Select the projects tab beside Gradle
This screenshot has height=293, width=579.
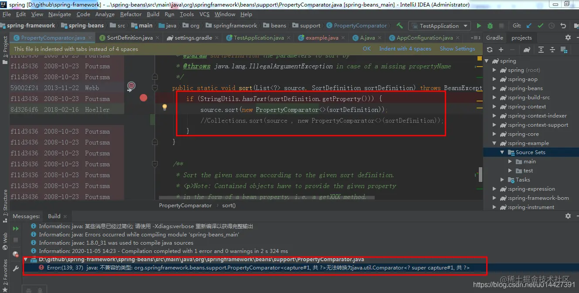tap(521, 38)
